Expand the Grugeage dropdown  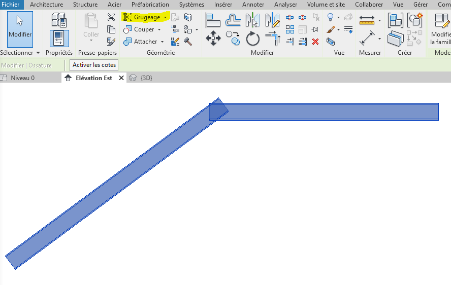point(165,17)
